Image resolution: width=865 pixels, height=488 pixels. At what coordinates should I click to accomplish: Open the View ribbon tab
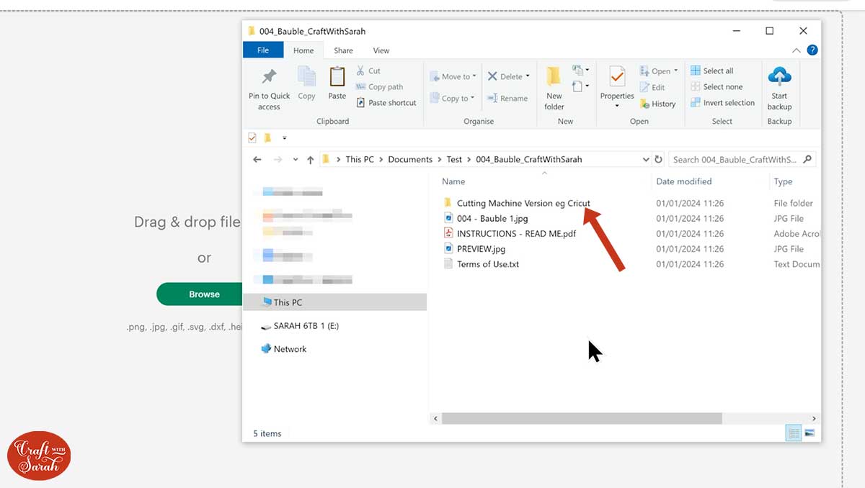381,50
